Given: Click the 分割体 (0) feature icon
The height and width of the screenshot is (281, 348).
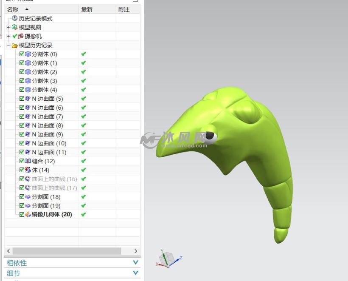Looking at the screenshot, I should coord(28,54).
